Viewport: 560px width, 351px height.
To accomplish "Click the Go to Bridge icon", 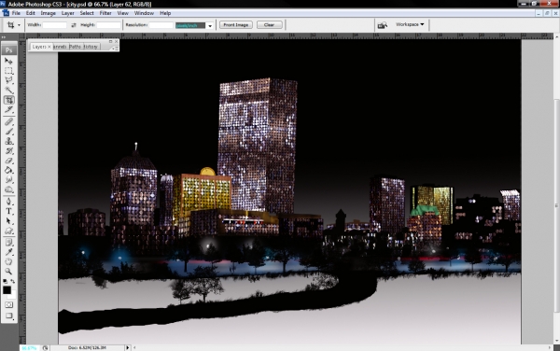I will 383,25.
